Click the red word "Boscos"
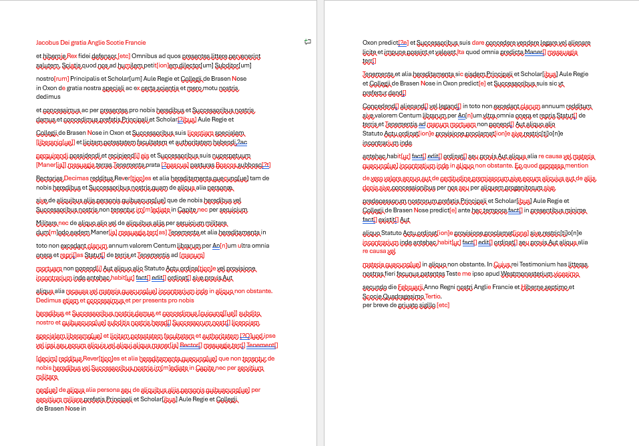This screenshot has height=446, width=639. point(226,165)
